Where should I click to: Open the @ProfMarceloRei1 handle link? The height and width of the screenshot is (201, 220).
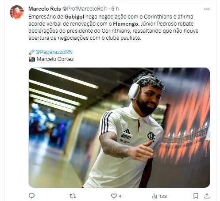coord(85,9)
